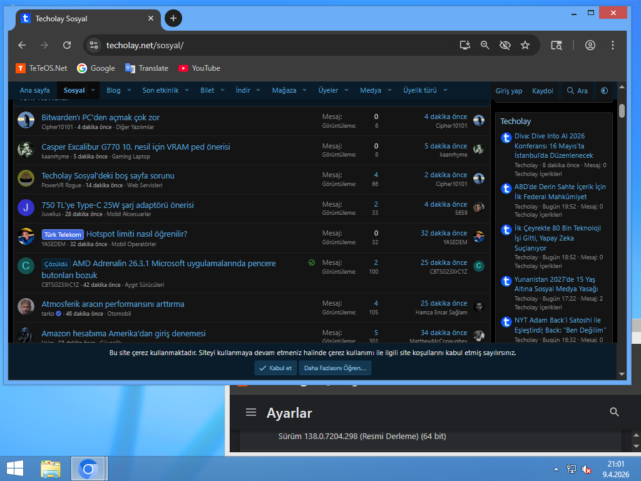
Task: Click the hamburger menu in Ayarlar window
Action: pos(251,412)
